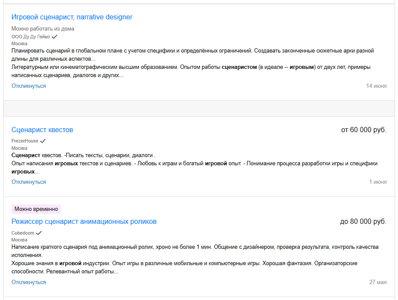Click the 'от 60 000 руб.' salary
Image resolution: width=398 pixels, height=300 pixels.
[364, 130]
